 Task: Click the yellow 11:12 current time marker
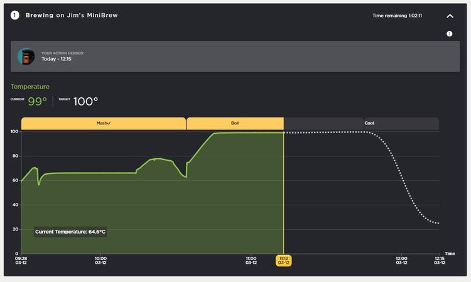click(283, 261)
